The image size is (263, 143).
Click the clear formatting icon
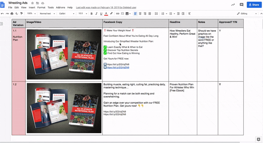[x=189, y=13]
